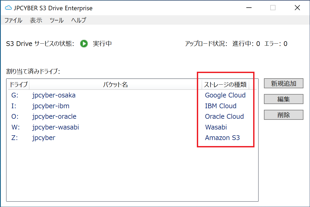Select bucket jpcyber-oracle
This screenshot has height=207, width=310.
pyautogui.click(x=54, y=116)
